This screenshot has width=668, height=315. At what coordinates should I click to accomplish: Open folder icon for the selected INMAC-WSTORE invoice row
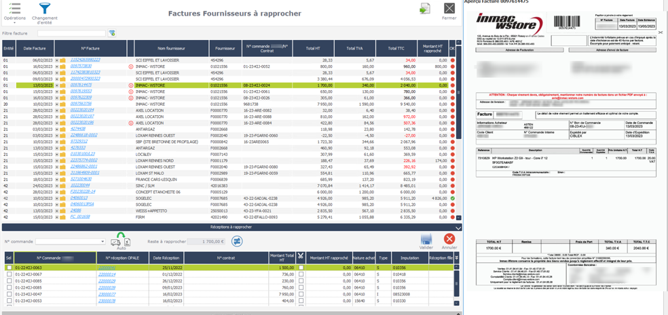point(63,85)
